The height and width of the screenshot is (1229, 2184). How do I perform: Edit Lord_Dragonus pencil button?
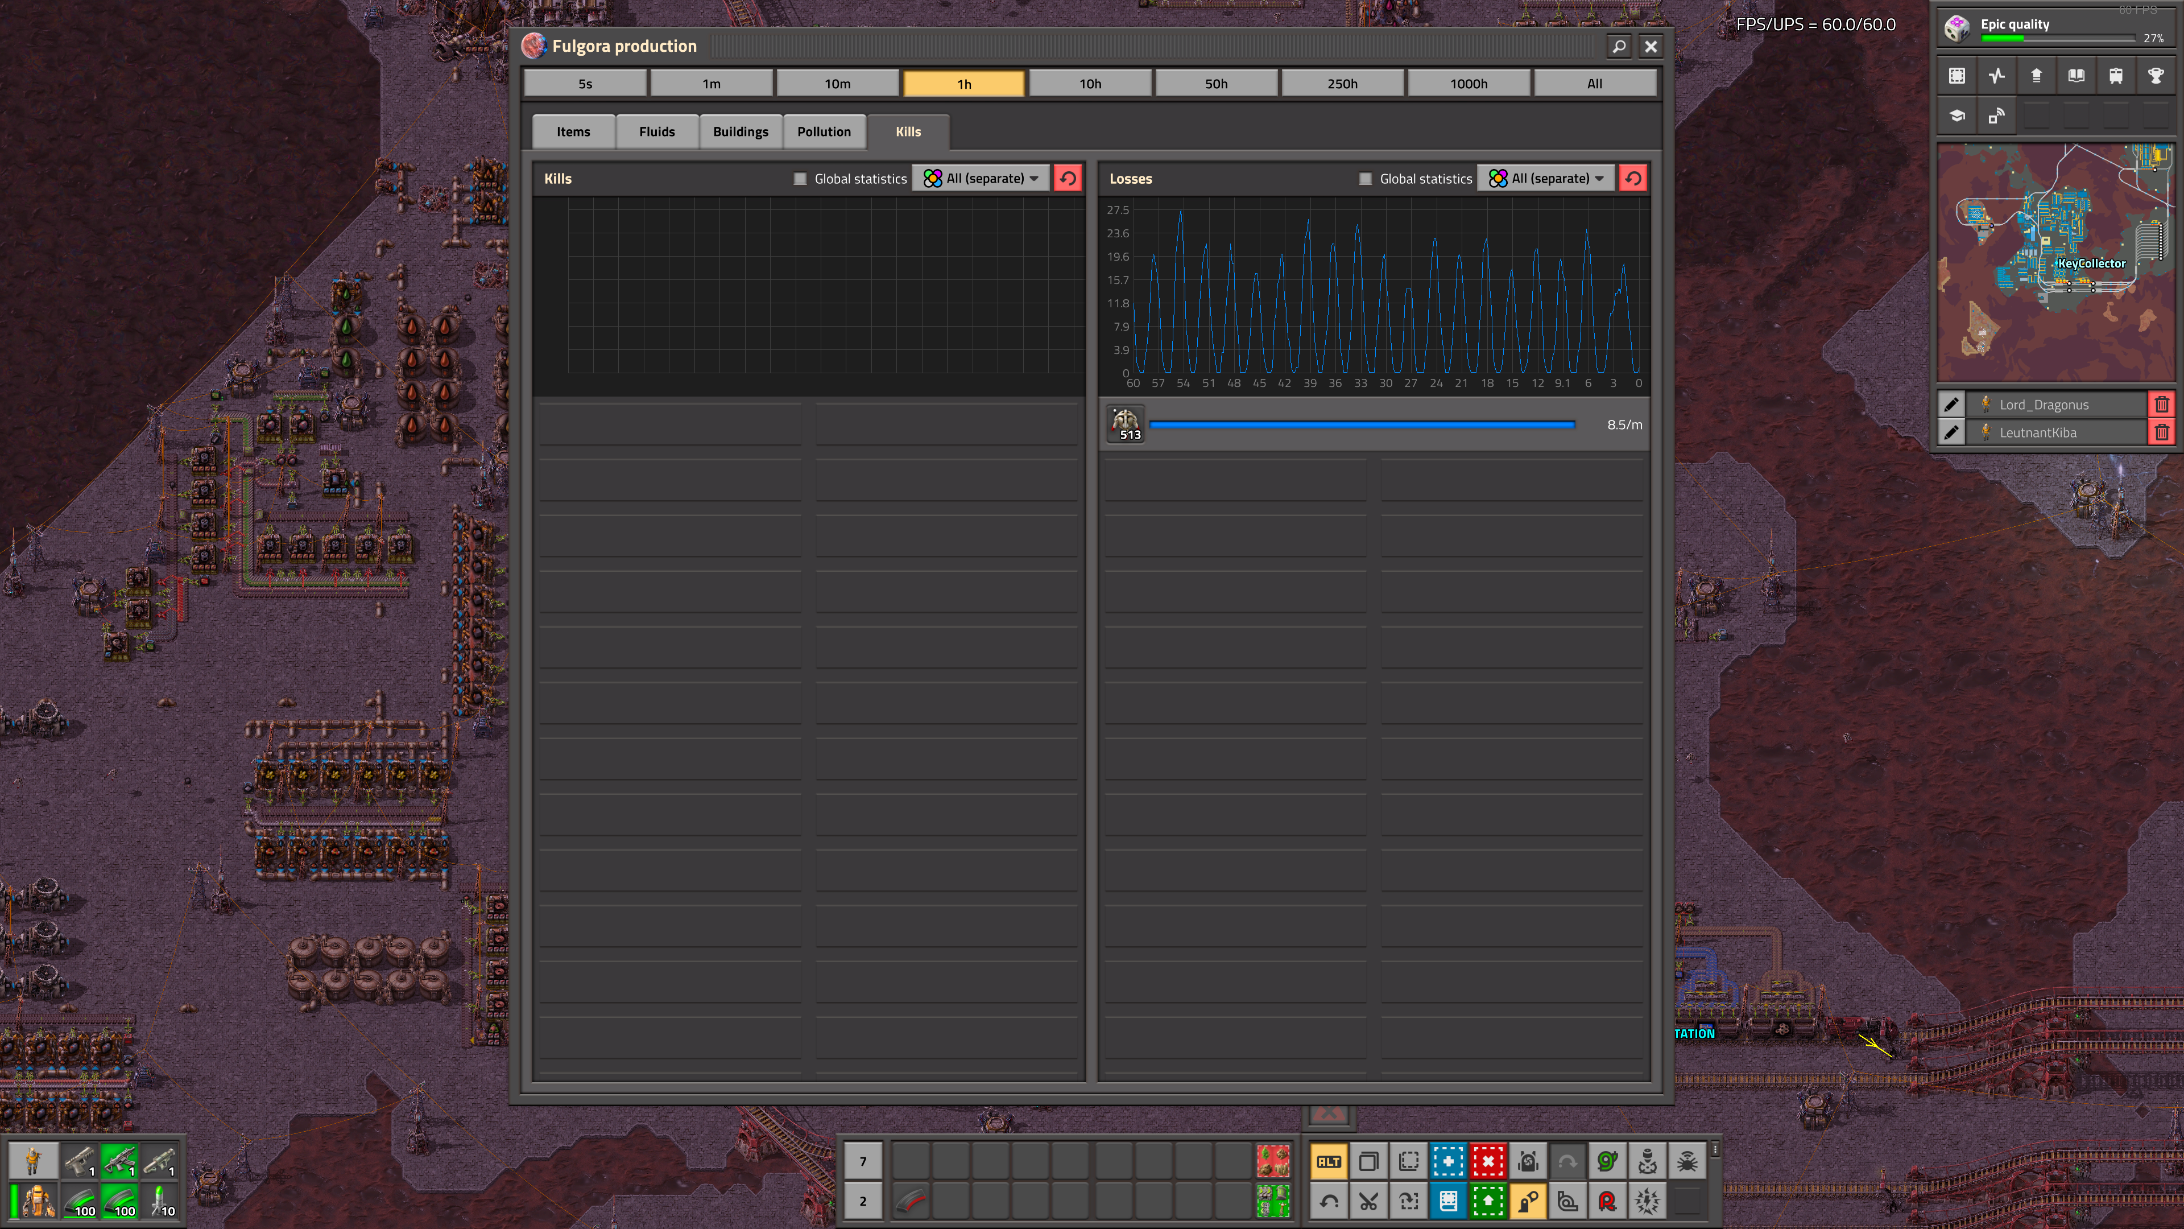pyautogui.click(x=1951, y=405)
